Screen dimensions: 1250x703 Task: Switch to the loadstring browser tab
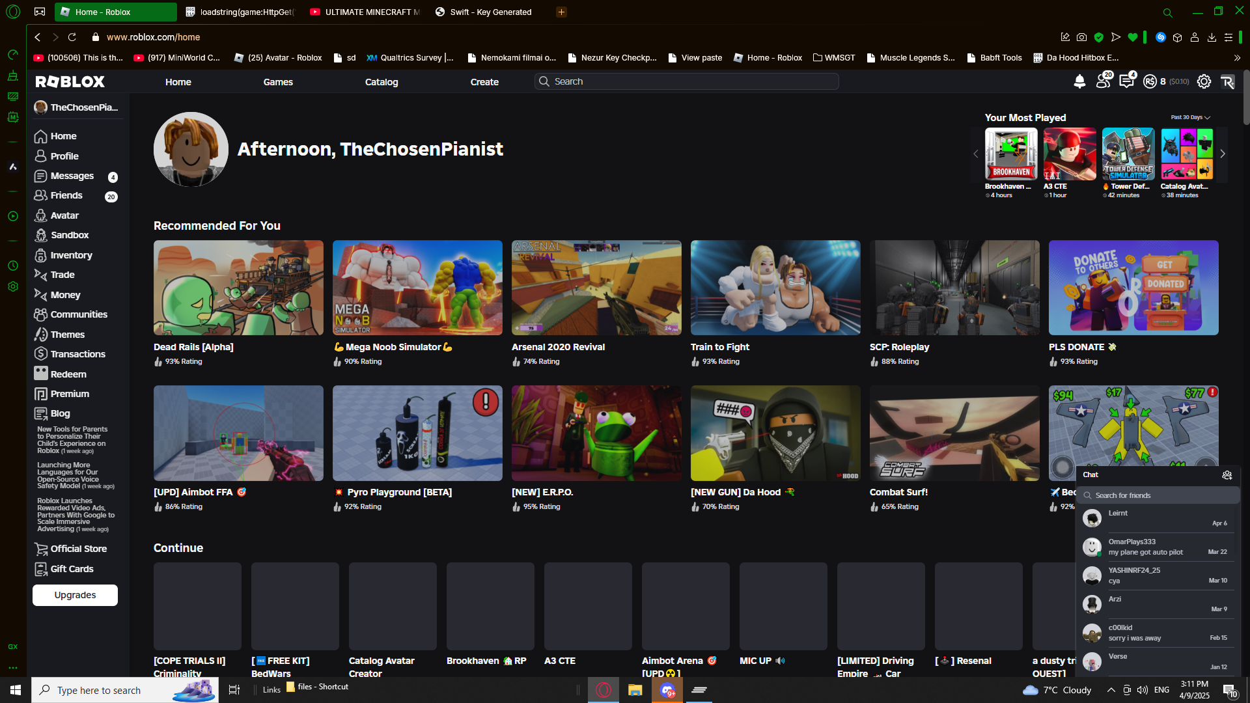point(240,12)
